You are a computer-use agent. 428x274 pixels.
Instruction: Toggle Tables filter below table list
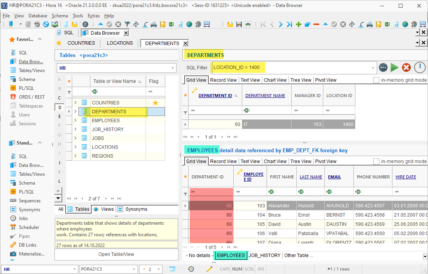coord(78,209)
